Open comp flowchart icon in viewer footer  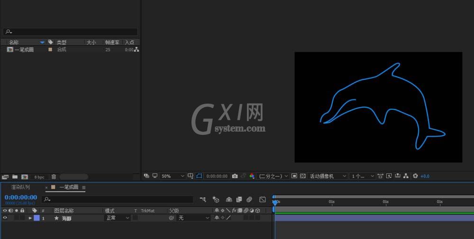(x=406, y=176)
